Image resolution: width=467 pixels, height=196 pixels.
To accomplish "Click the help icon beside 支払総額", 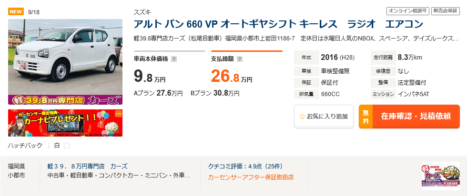I will coord(240,59).
